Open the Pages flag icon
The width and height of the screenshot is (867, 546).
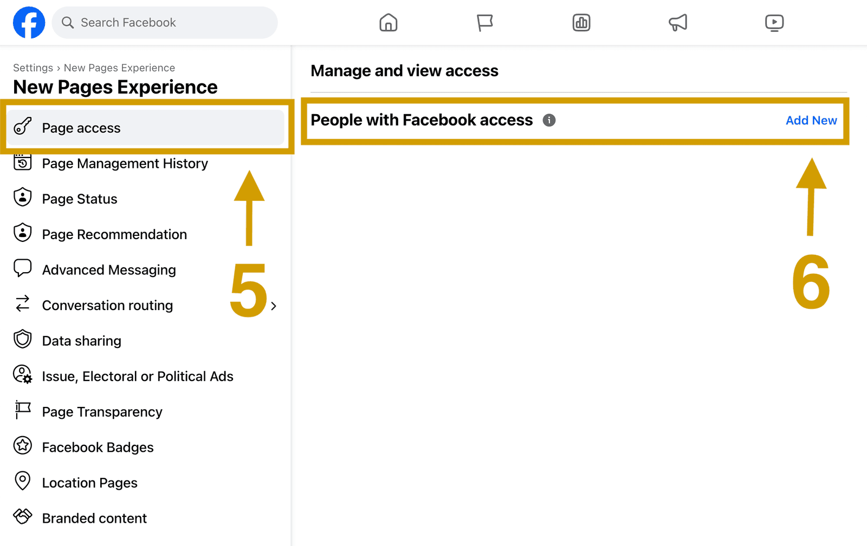[x=484, y=23]
